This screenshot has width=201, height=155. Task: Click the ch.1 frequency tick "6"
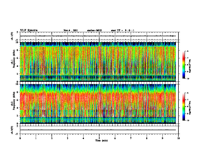tap(18, 58)
